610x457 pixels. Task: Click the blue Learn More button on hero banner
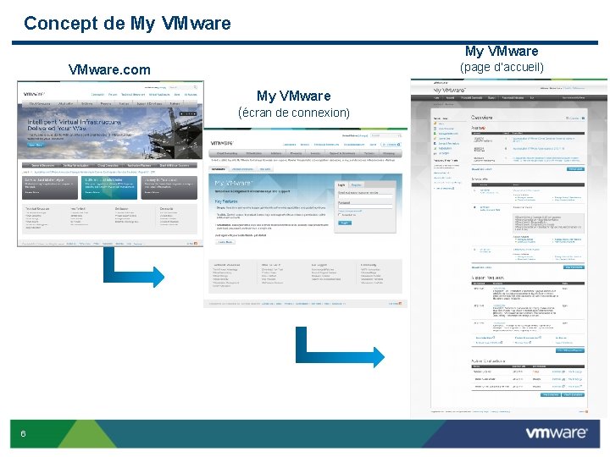tap(36, 145)
